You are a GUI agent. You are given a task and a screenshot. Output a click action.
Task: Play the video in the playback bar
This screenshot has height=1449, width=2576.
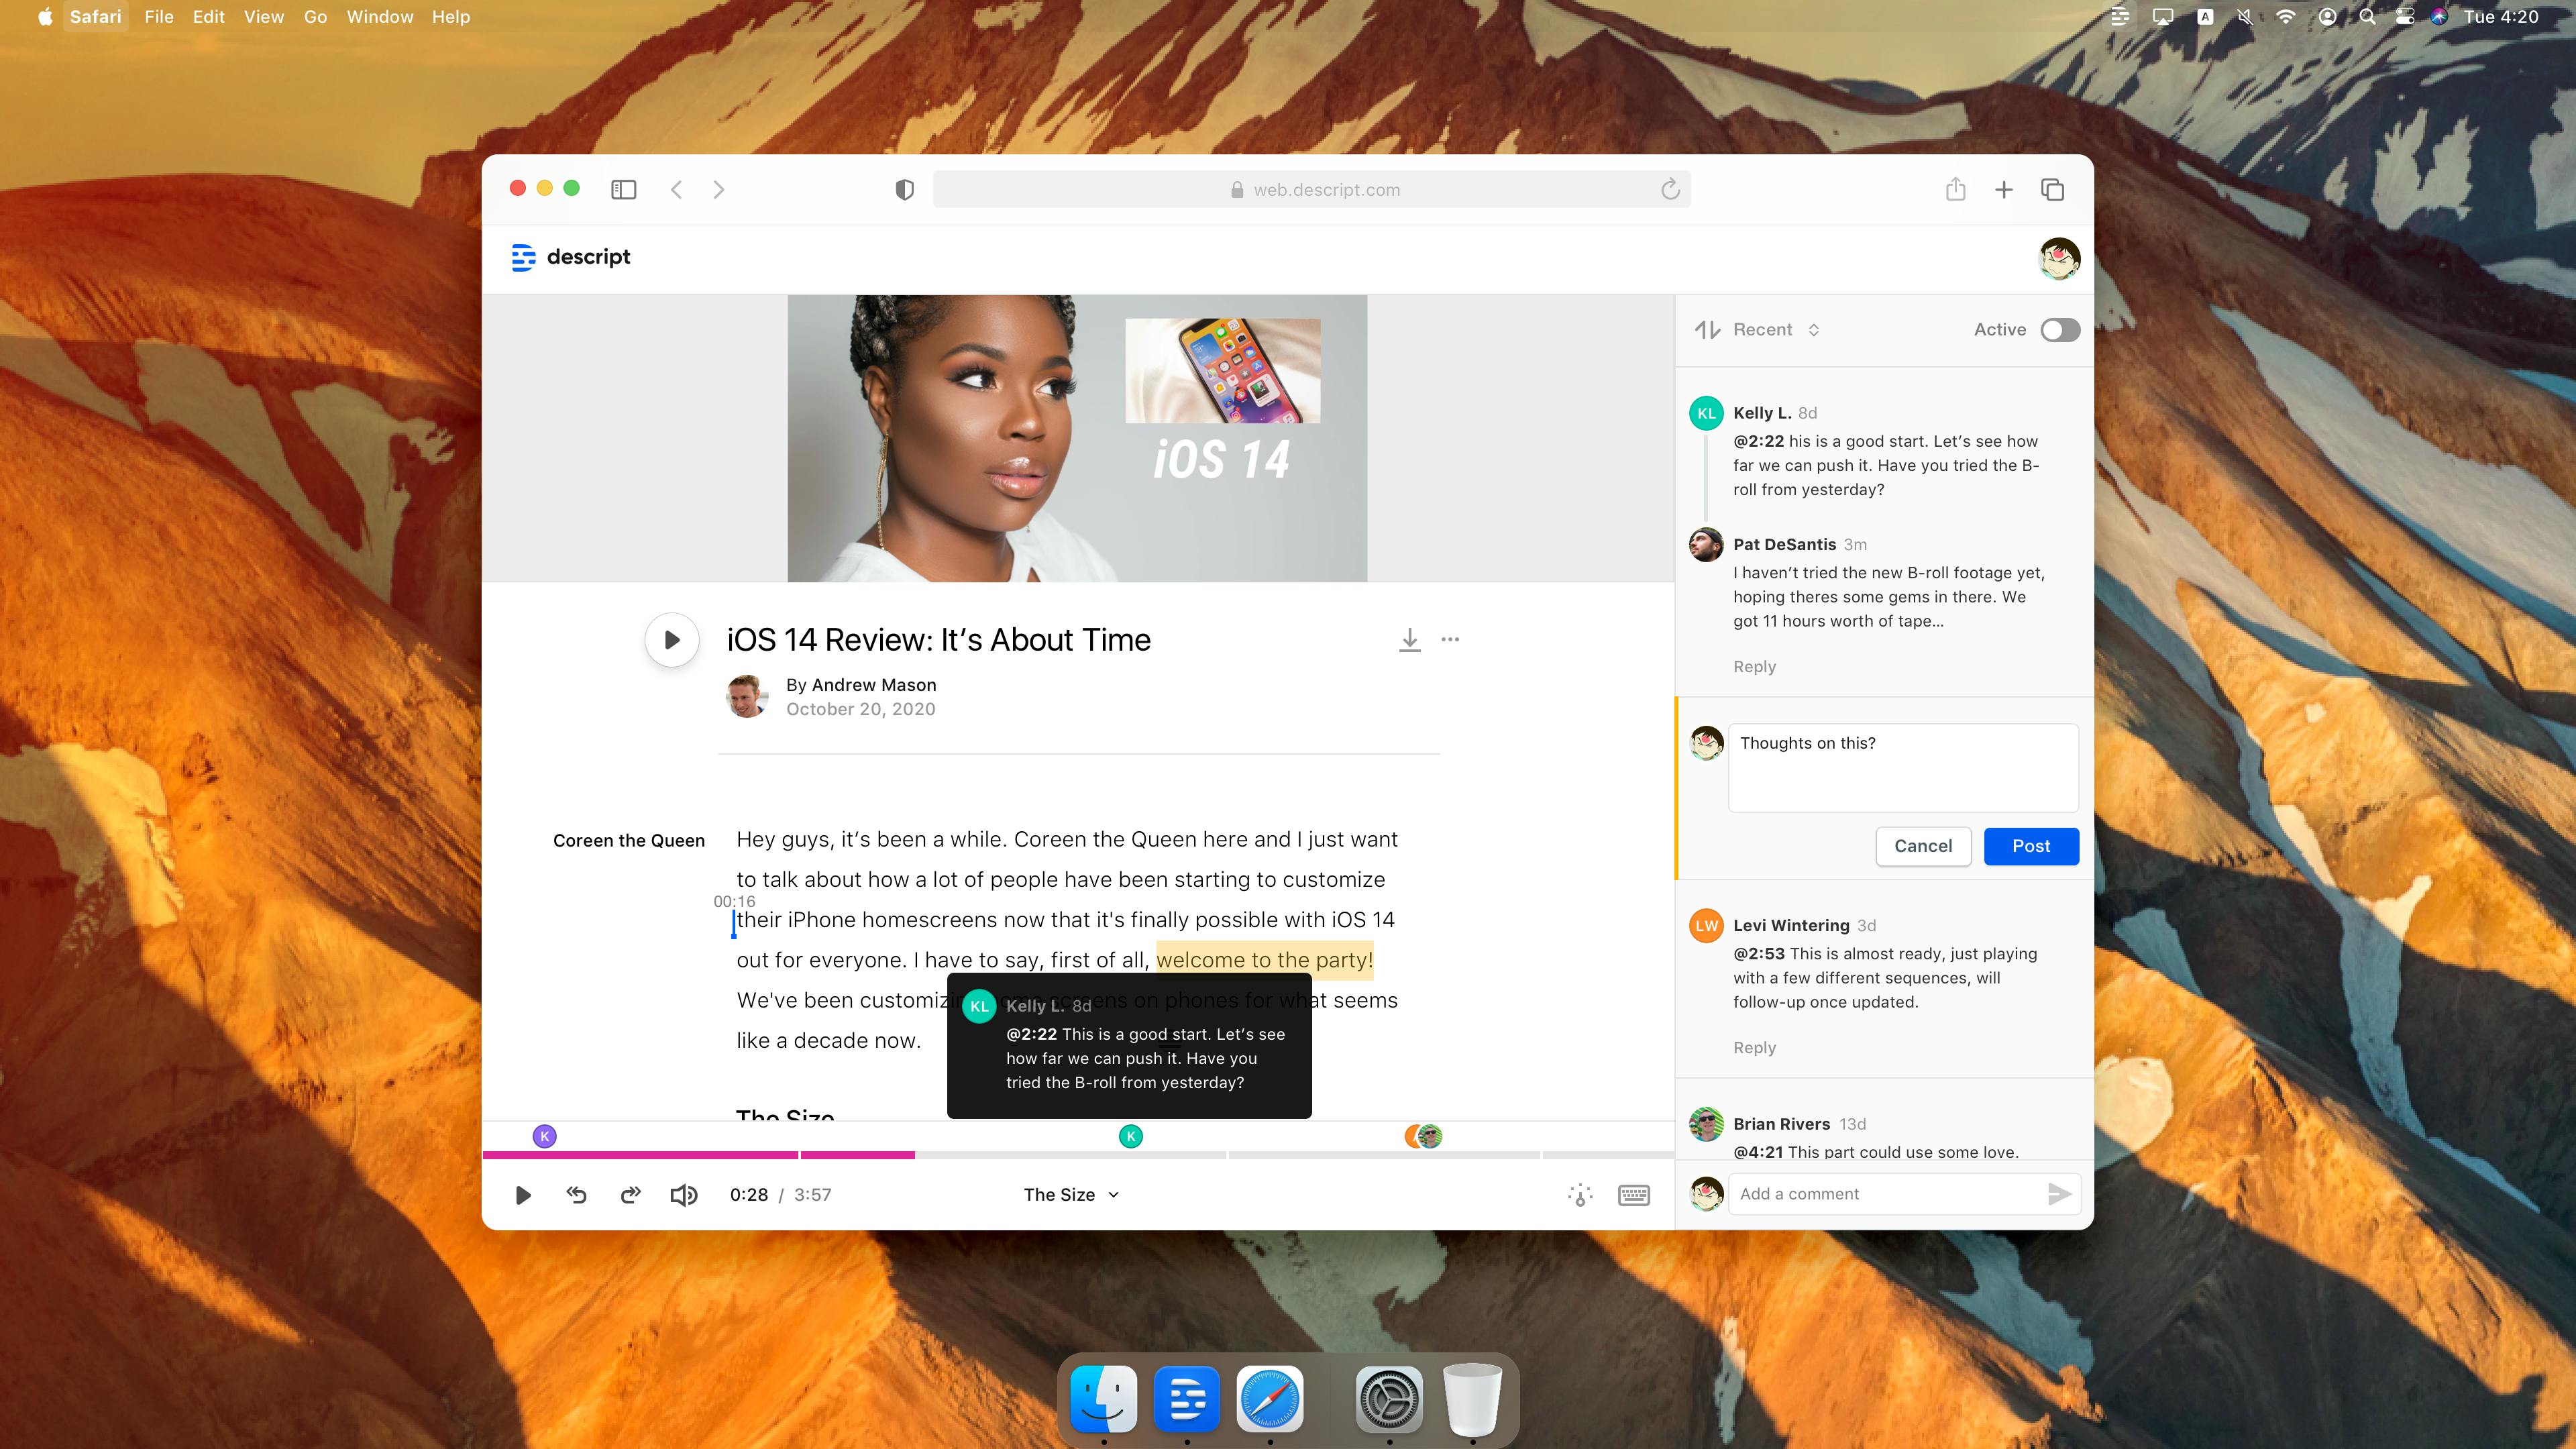pyautogui.click(x=522, y=1195)
